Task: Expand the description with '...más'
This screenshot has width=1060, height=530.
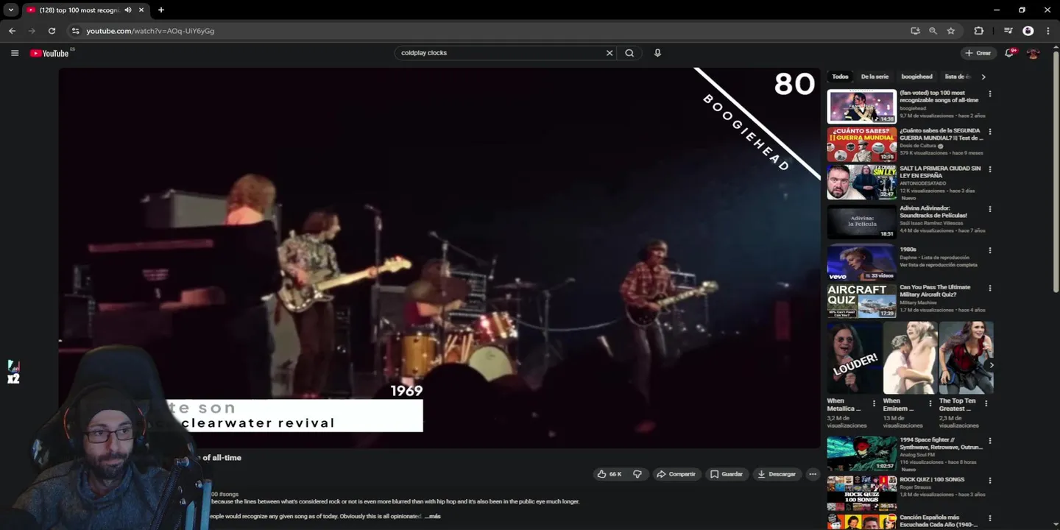Action: click(433, 517)
